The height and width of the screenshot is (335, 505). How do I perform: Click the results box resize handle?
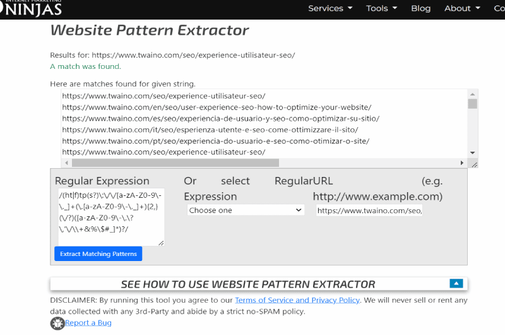[x=475, y=165]
